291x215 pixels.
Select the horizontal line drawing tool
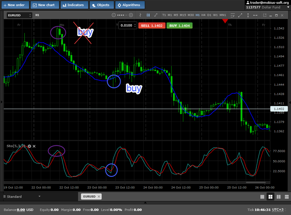coord(255,15)
